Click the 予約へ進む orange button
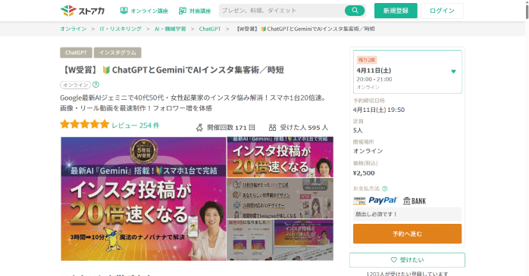 coord(407,234)
